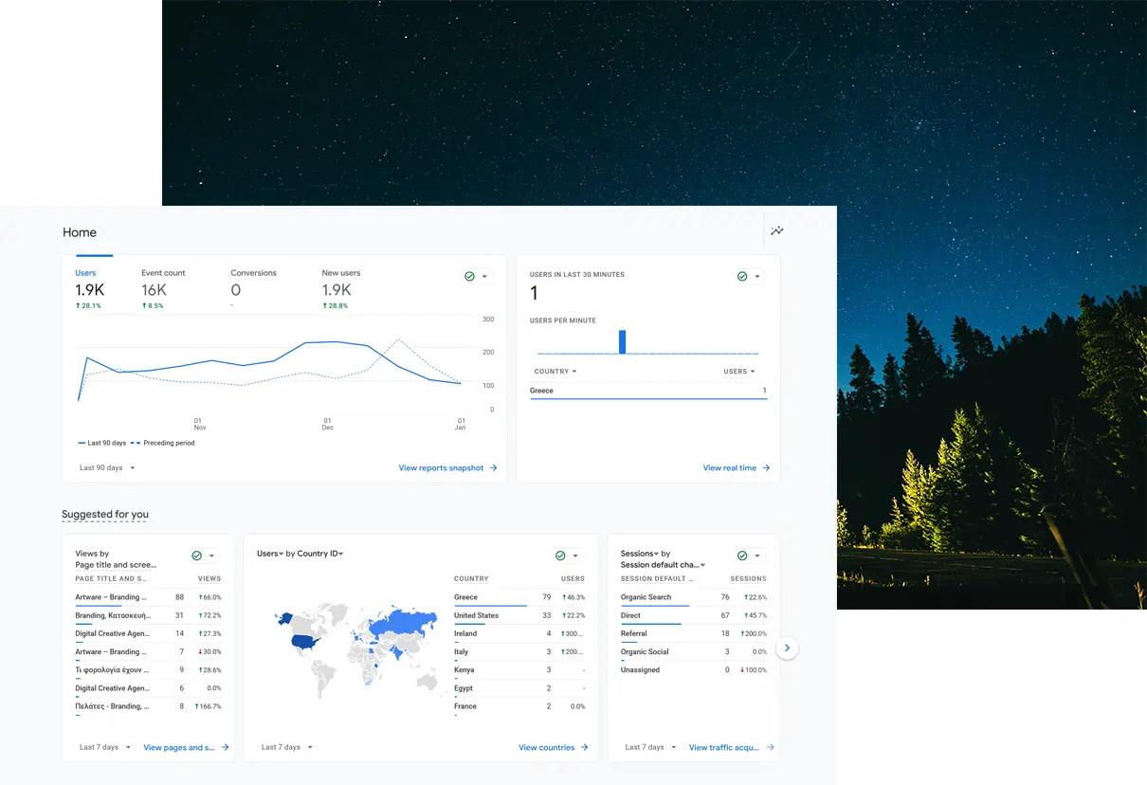Click next arrow to scroll suggested cards
1147x785 pixels.
pyautogui.click(x=787, y=648)
